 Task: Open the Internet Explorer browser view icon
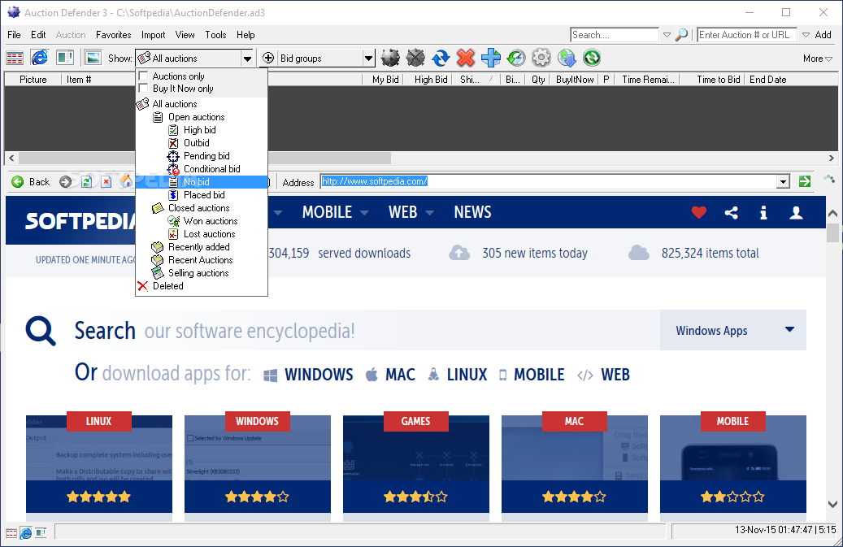click(x=39, y=58)
